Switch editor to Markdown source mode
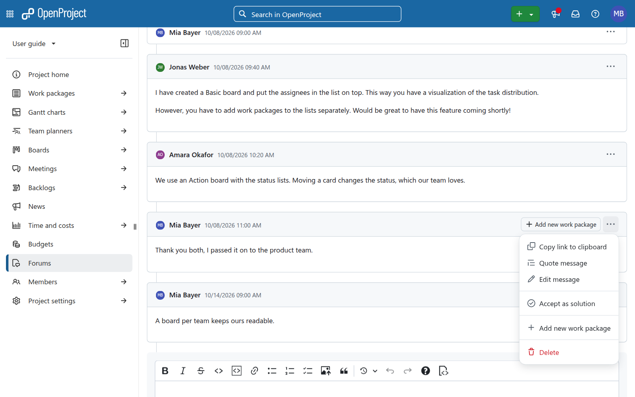635x397 pixels. point(444,371)
